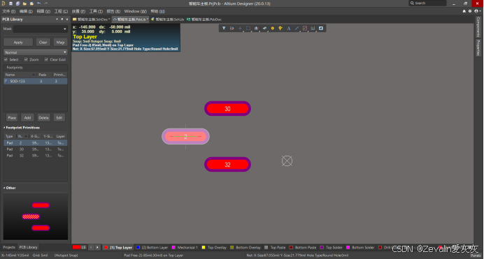This screenshot has width=484, height=259.
Task: Click the Undo arrow icon
Action: coord(39,3)
